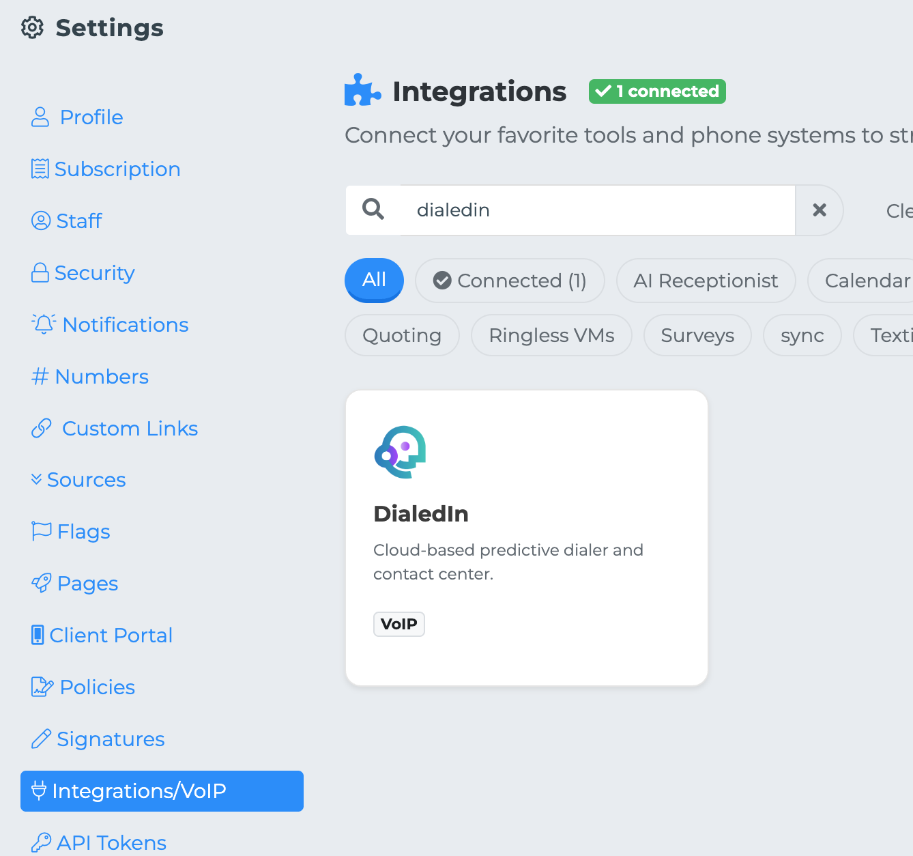Click the VoIP tag on DialedIn card
Image resolution: width=913 pixels, height=856 pixels.
click(399, 624)
